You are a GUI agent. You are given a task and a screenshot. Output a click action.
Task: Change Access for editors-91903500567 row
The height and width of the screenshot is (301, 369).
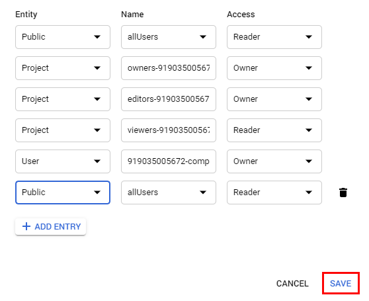pos(274,99)
